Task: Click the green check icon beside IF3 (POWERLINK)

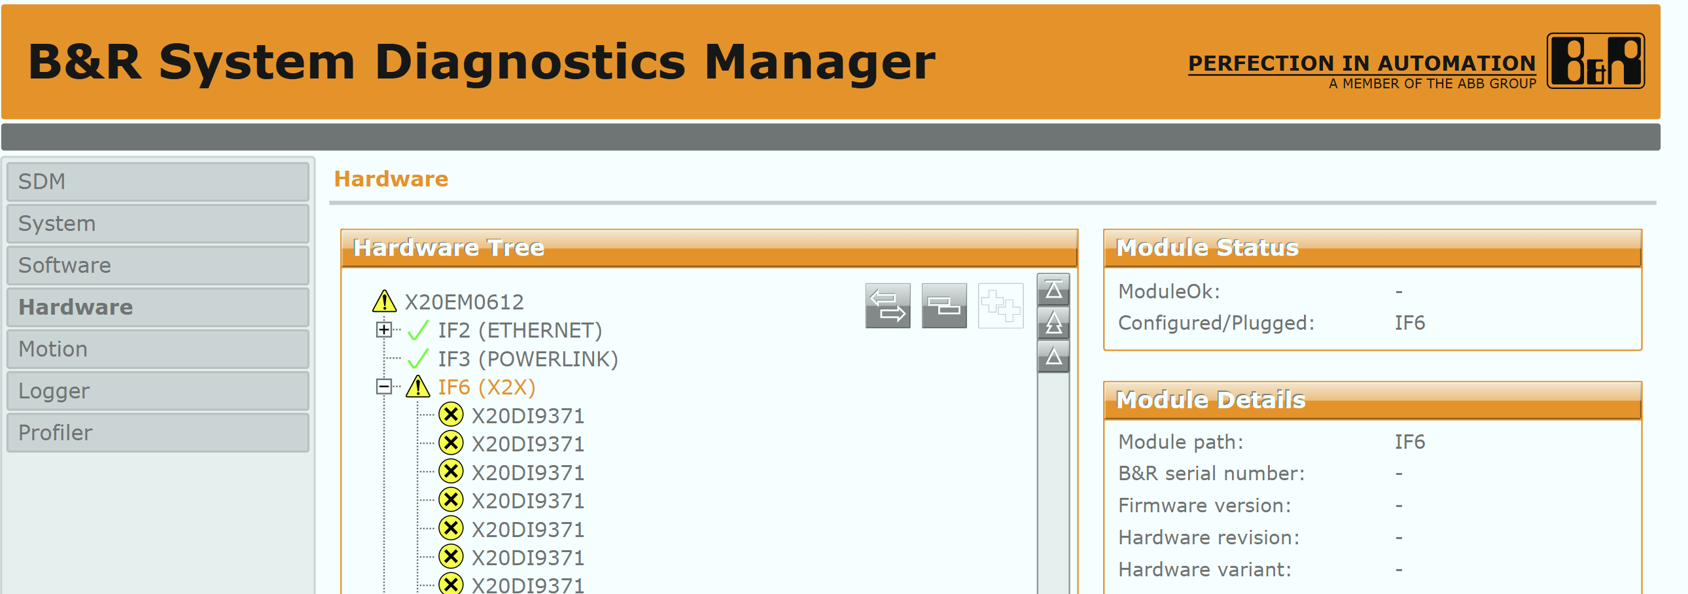Action: click(x=418, y=359)
